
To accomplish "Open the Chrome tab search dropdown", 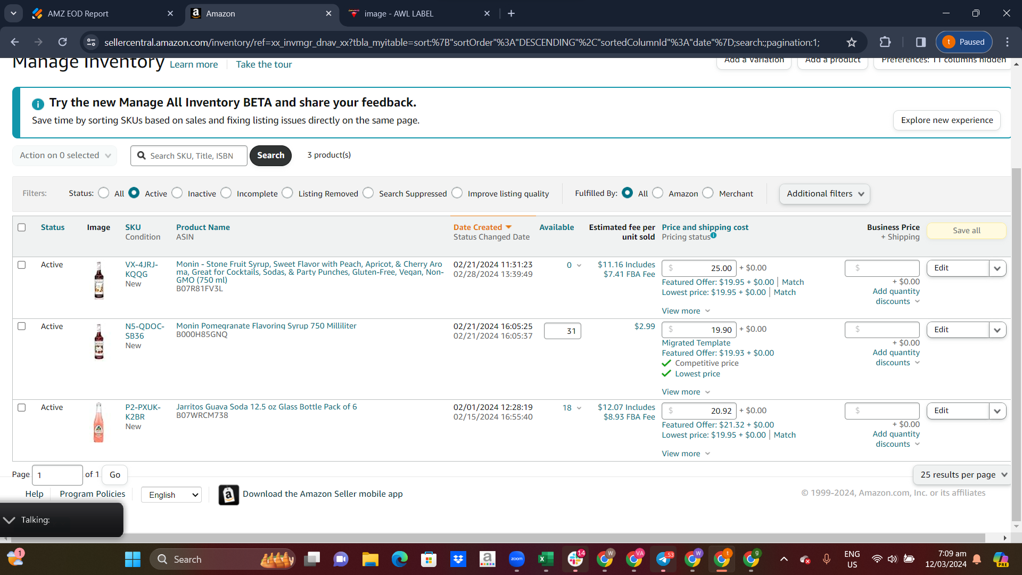I will click(x=13, y=13).
